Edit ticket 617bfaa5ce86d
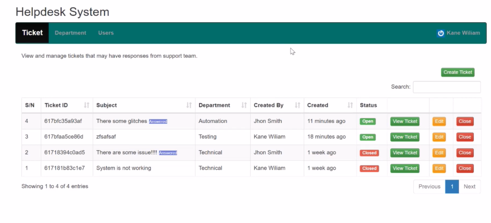This screenshot has height=223, width=491. coord(439,137)
